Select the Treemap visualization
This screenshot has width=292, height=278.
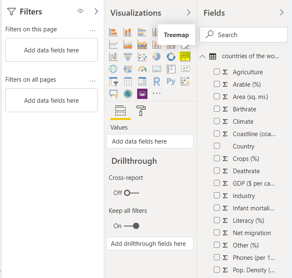coord(185,56)
